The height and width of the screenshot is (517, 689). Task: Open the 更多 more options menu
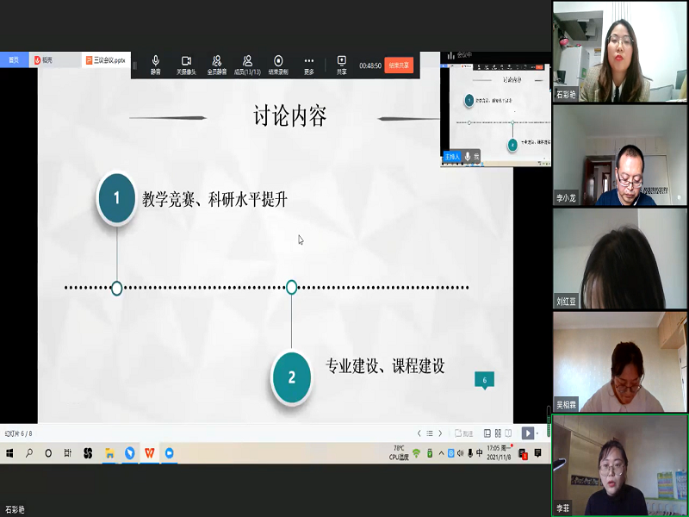coord(308,65)
